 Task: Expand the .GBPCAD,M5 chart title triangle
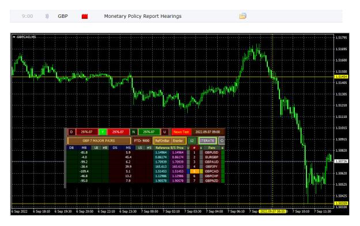(14, 37)
